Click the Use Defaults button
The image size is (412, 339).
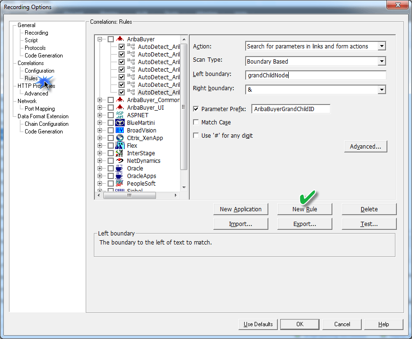pyautogui.click(x=258, y=324)
